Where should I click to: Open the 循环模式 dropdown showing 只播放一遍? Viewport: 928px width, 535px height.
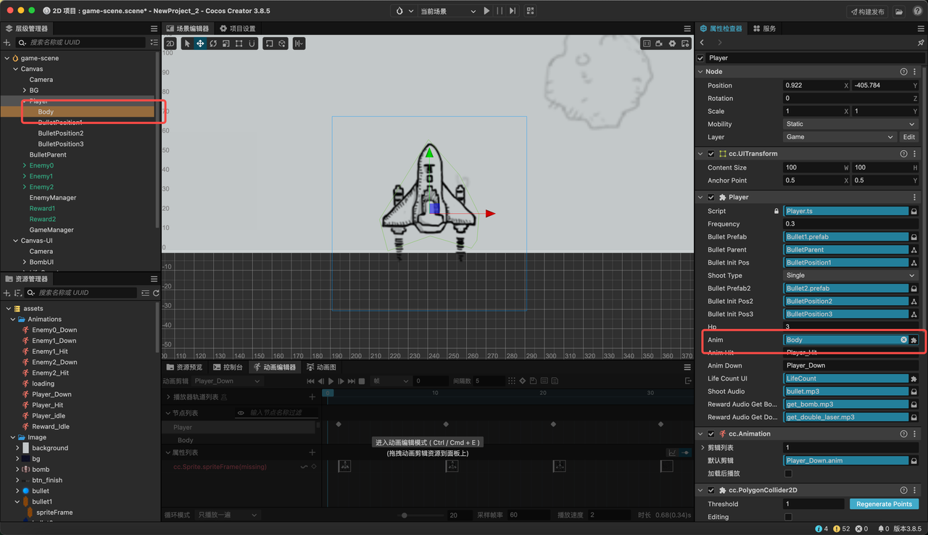227,515
